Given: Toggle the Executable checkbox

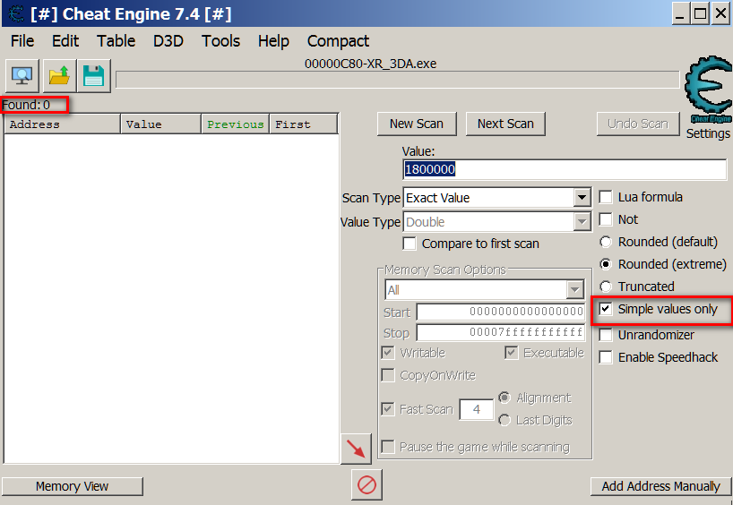Looking at the screenshot, I should (x=512, y=353).
